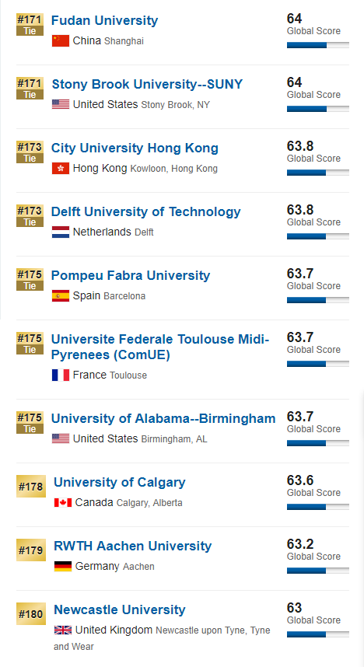Click Newcastle University's global score bar
The image size is (364, 667).
tap(317, 634)
